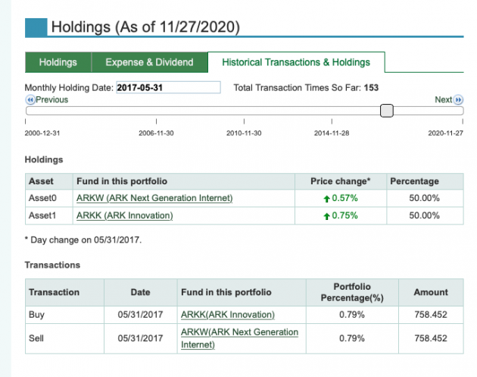
Task: Open ARKK (ARK Innovation) holdings link
Action: point(125,215)
